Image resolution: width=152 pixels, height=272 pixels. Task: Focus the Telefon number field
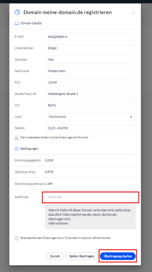click(90, 128)
